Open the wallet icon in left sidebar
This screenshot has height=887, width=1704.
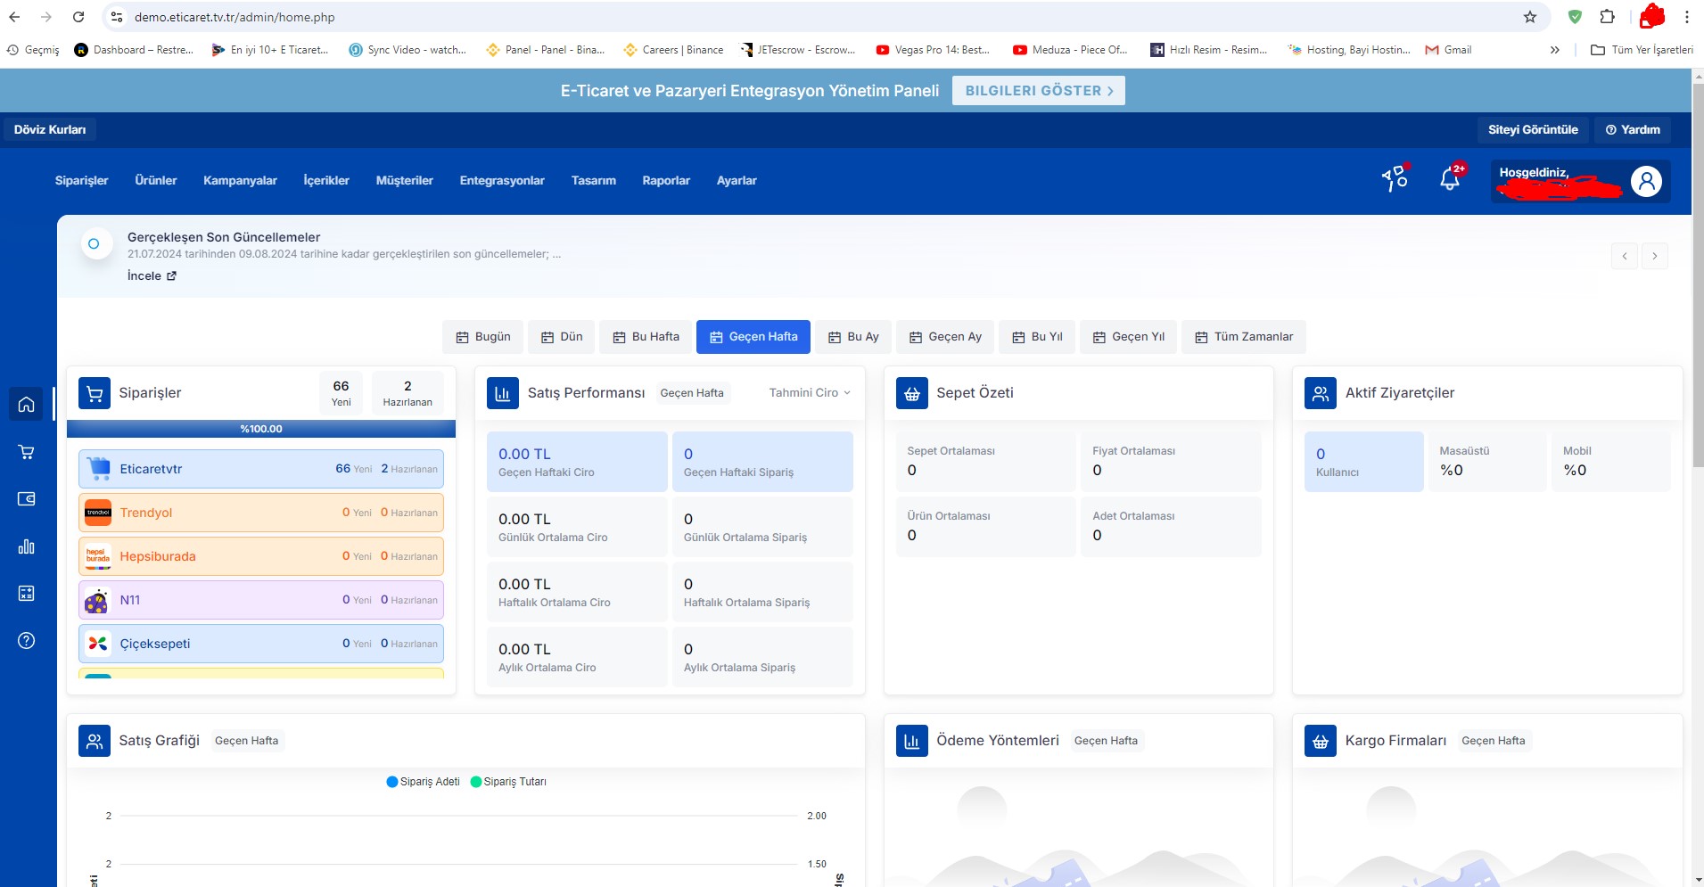pyautogui.click(x=27, y=499)
